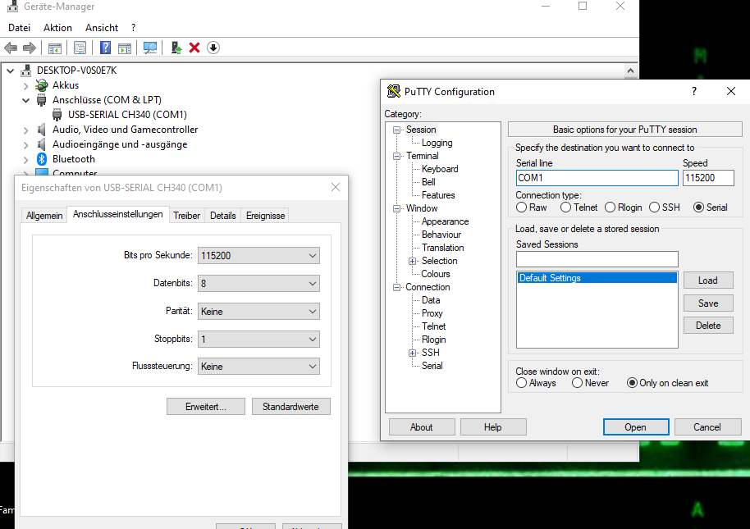750x529 pixels.
Task: Expand the Bluetooth tree node
Action: point(25,160)
